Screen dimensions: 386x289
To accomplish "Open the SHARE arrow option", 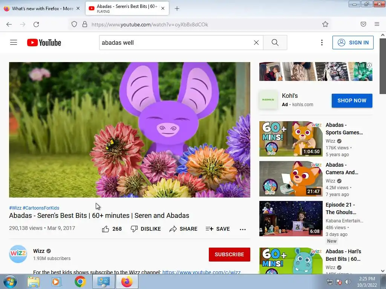I will point(183,229).
